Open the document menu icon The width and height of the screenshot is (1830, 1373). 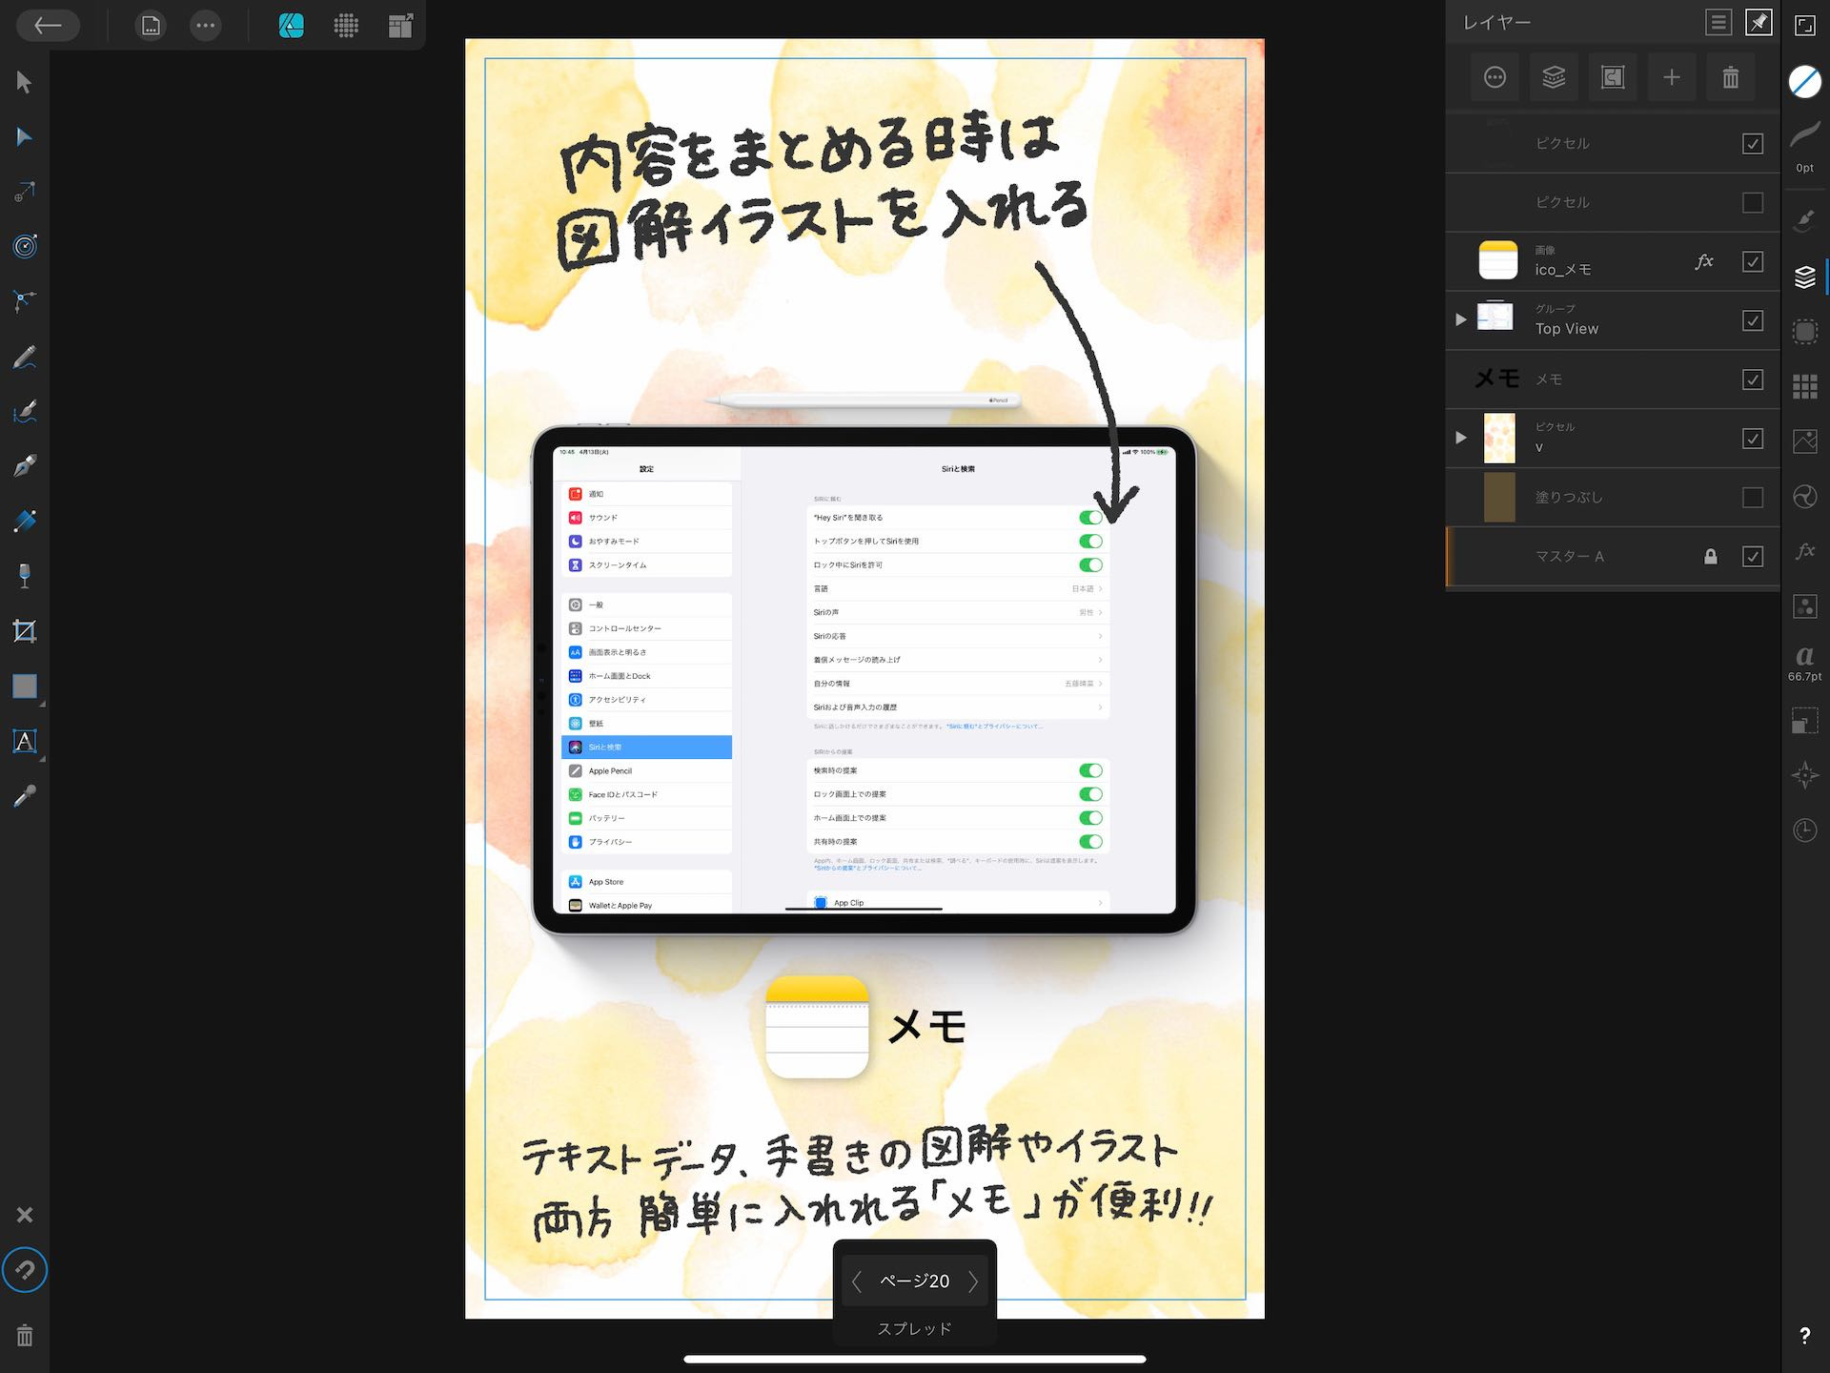click(x=151, y=26)
